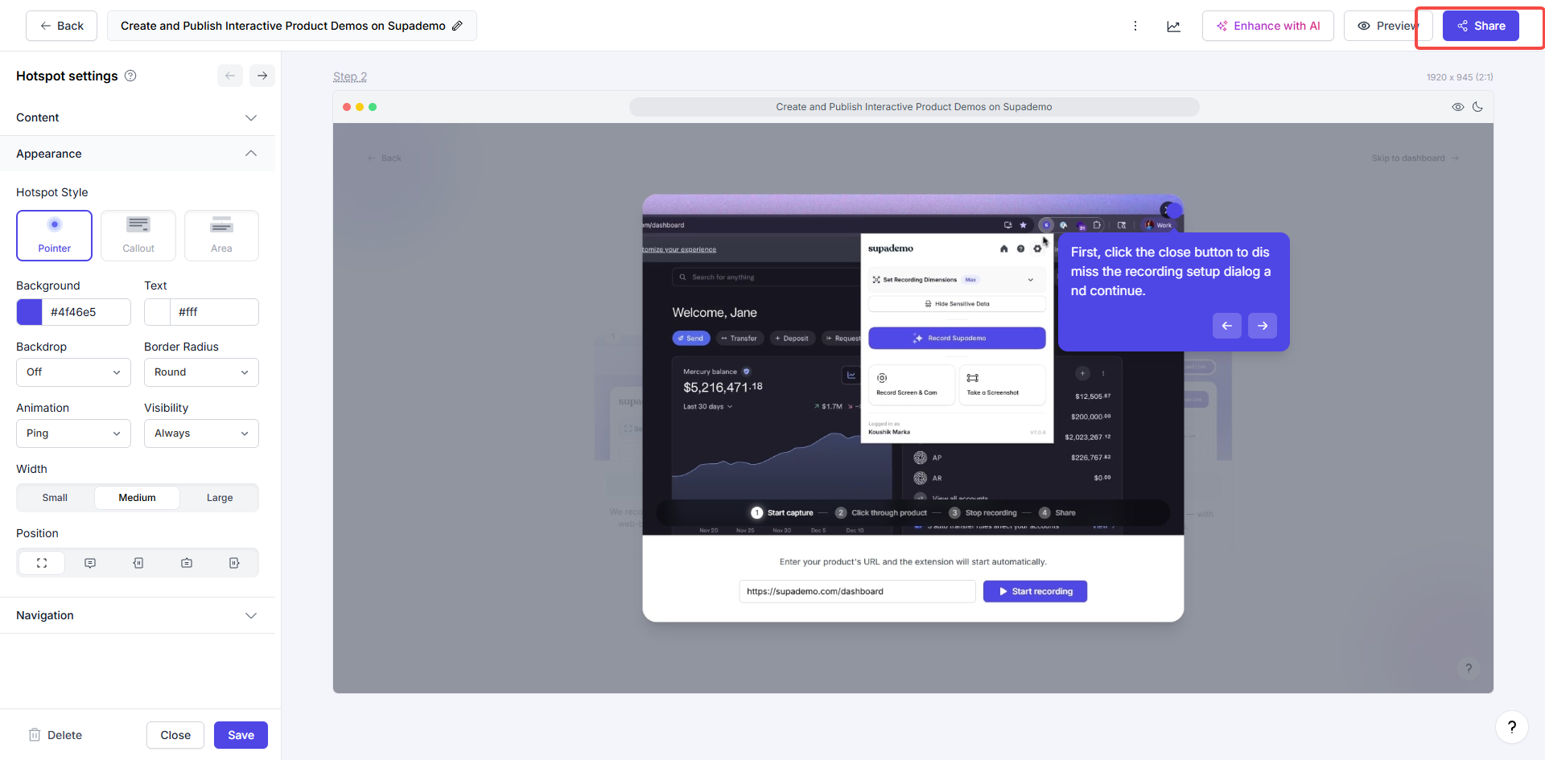Click next arrow in hotspot tooltip

[x=1263, y=326]
